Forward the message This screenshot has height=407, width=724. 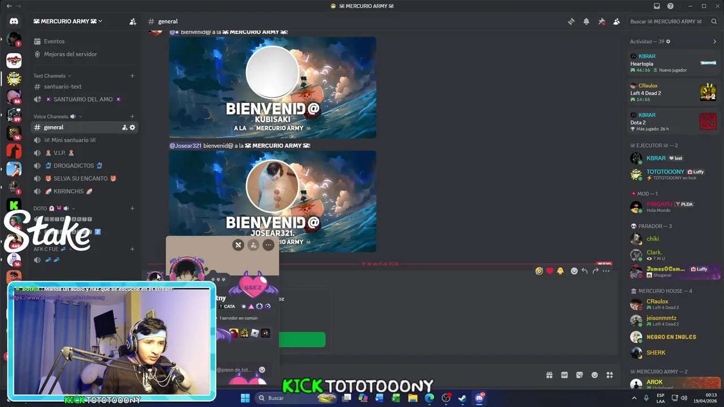(595, 271)
